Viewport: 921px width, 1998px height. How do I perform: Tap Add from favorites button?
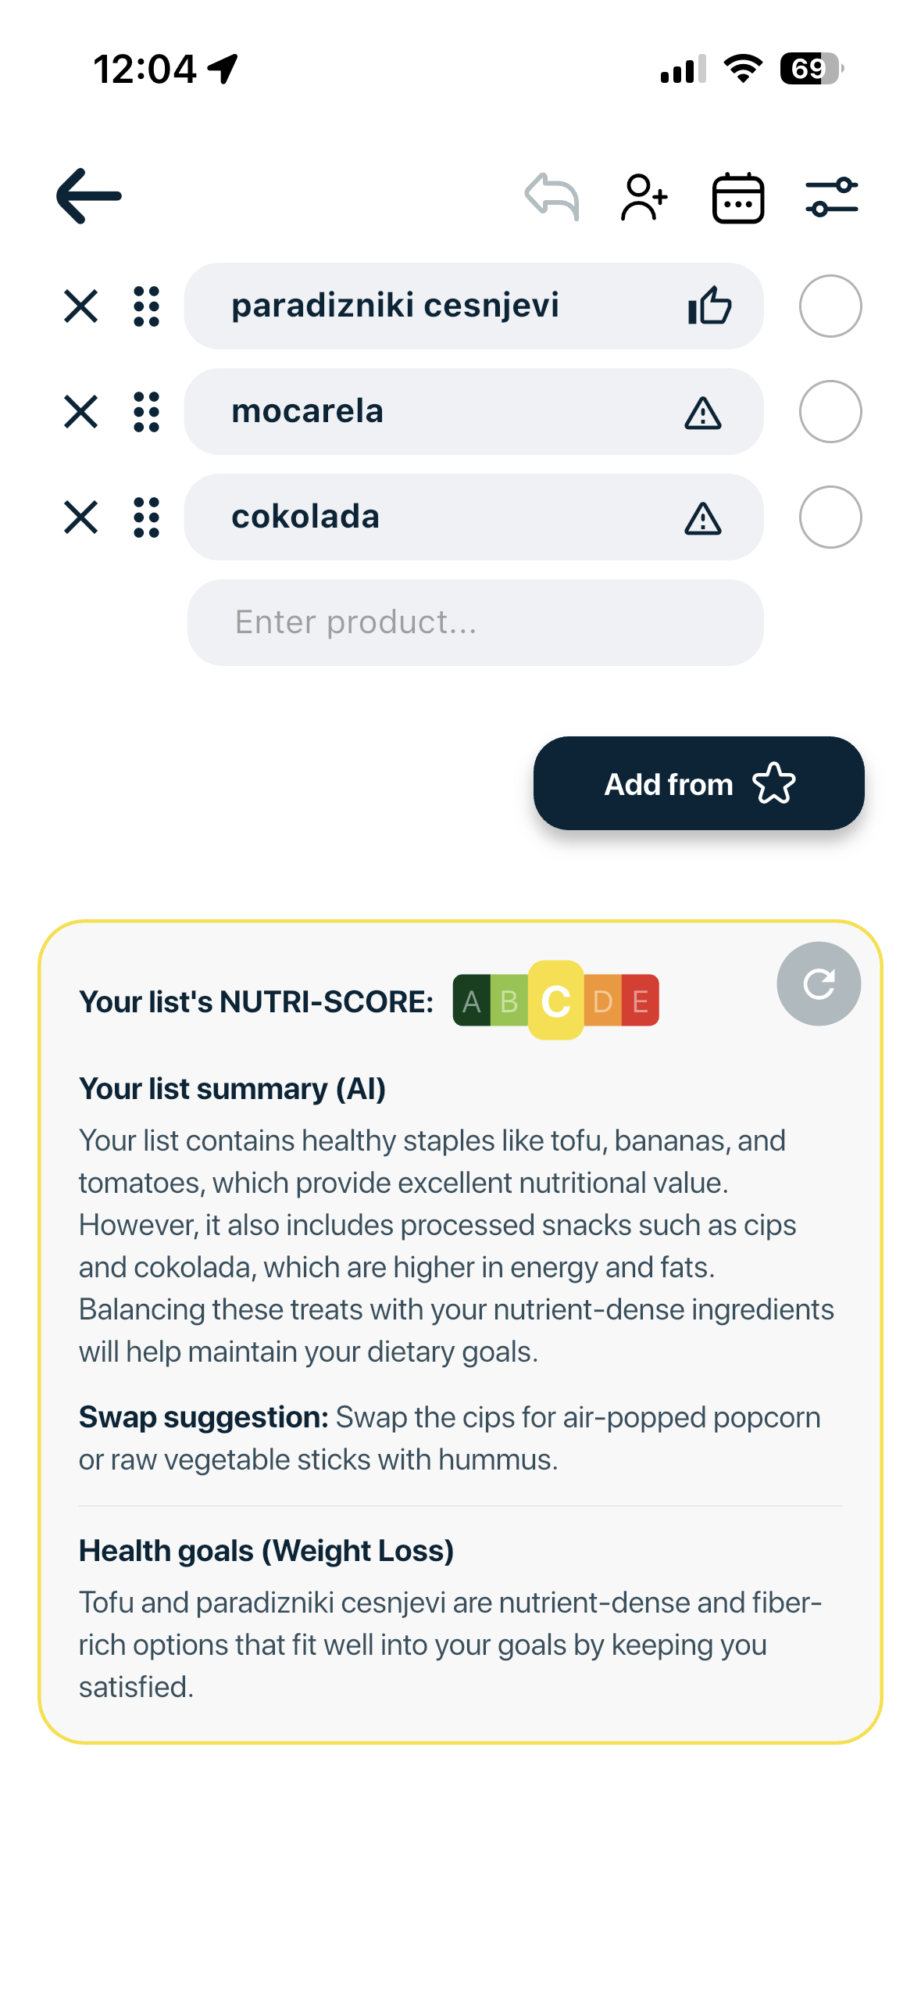(698, 783)
